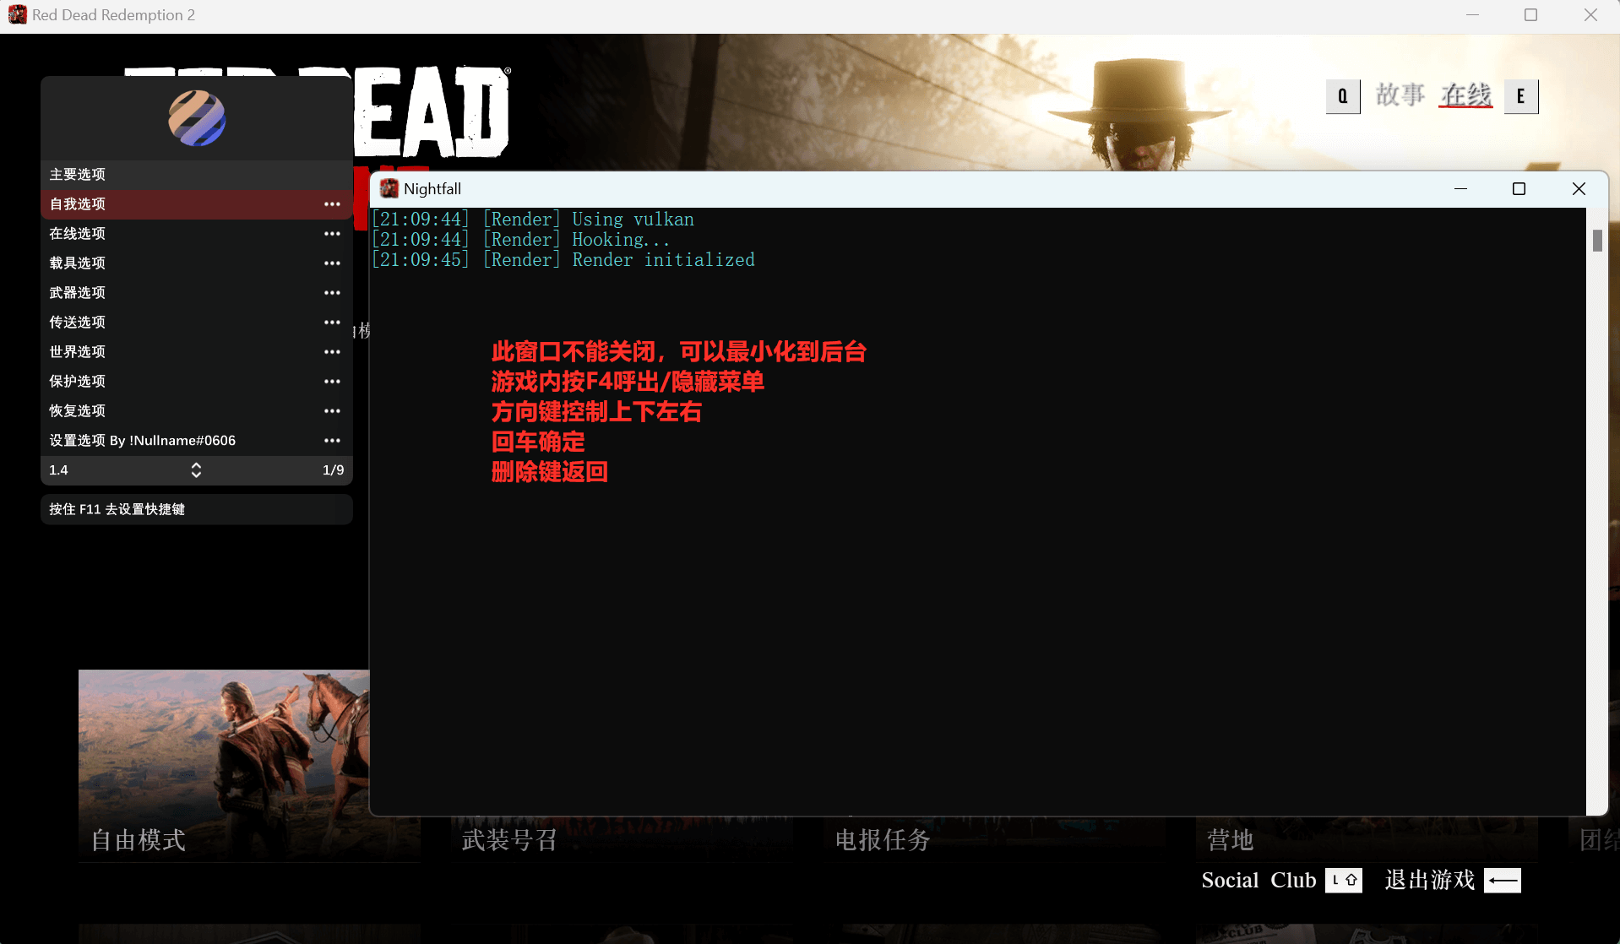Expand the dots next to 在线选项
This screenshot has width=1620, height=944.
point(332,234)
